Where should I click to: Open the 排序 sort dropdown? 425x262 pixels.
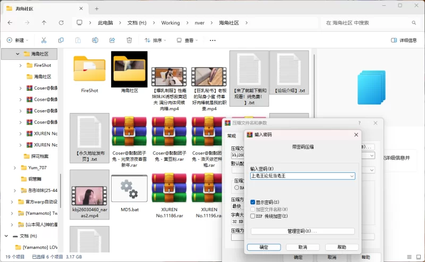pyautogui.click(x=154, y=40)
